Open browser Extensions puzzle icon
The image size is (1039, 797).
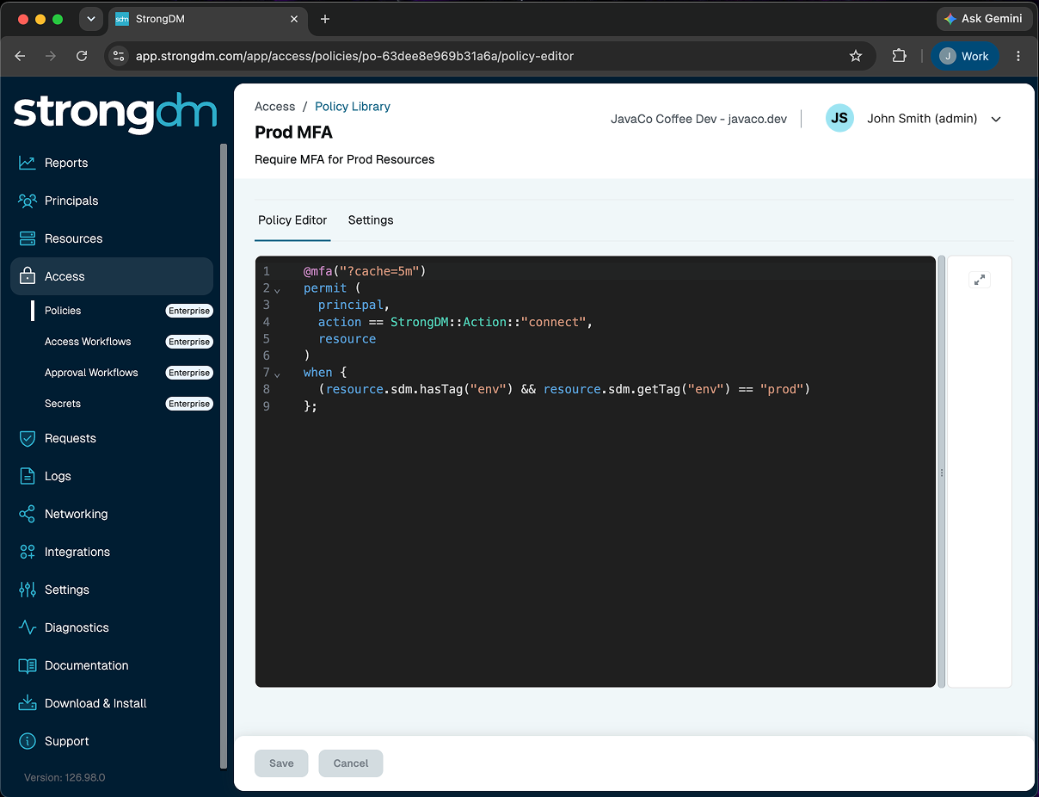coord(899,56)
